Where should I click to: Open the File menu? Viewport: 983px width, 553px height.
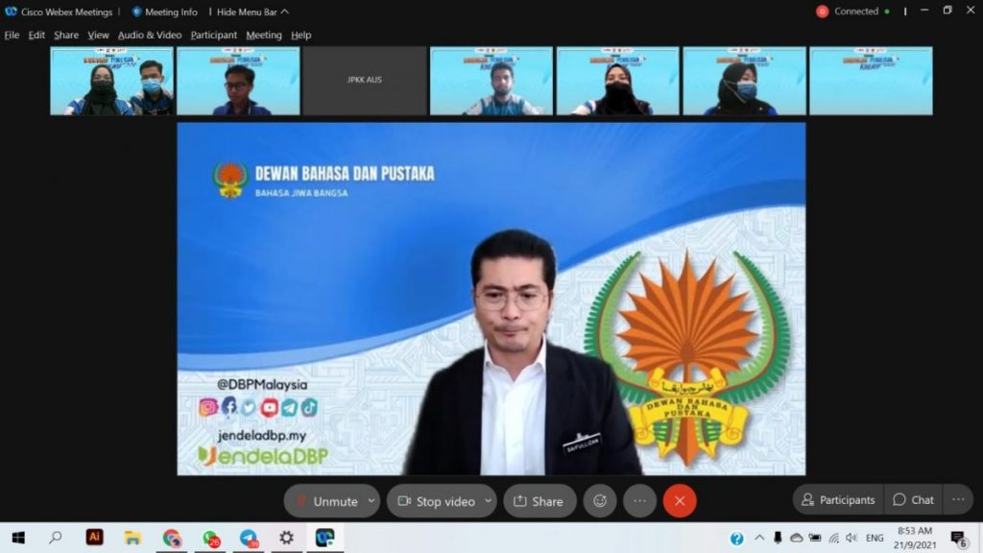[12, 36]
